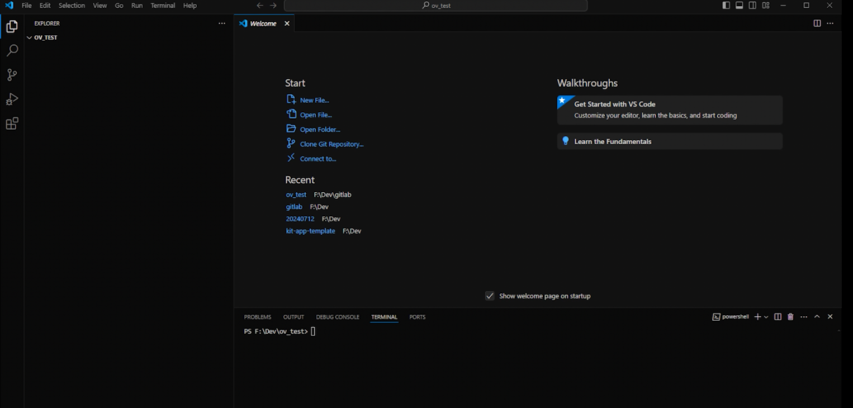Open the Explorer icon in the activity bar
The height and width of the screenshot is (408, 853).
(x=12, y=26)
